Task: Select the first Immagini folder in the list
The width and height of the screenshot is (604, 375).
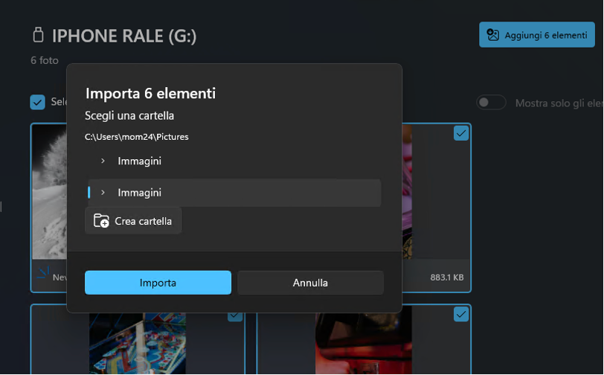Action: point(139,161)
